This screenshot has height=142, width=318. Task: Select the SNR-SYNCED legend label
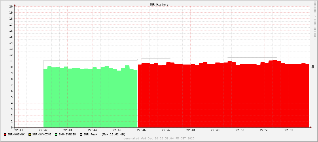[67, 135]
